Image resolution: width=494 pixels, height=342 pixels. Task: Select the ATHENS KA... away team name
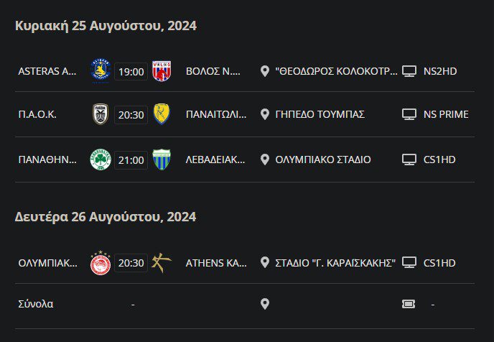coord(216,263)
